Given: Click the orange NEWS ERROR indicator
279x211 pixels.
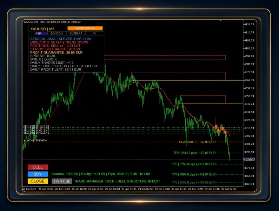Looking at the screenshot, I should [85, 28].
